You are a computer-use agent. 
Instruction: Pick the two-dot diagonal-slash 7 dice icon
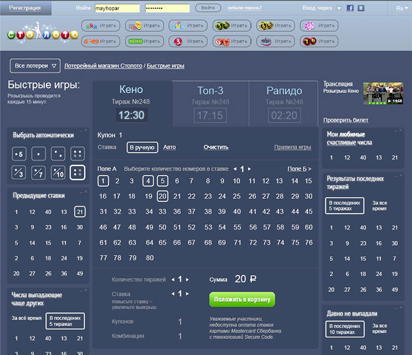coord(38,172)
